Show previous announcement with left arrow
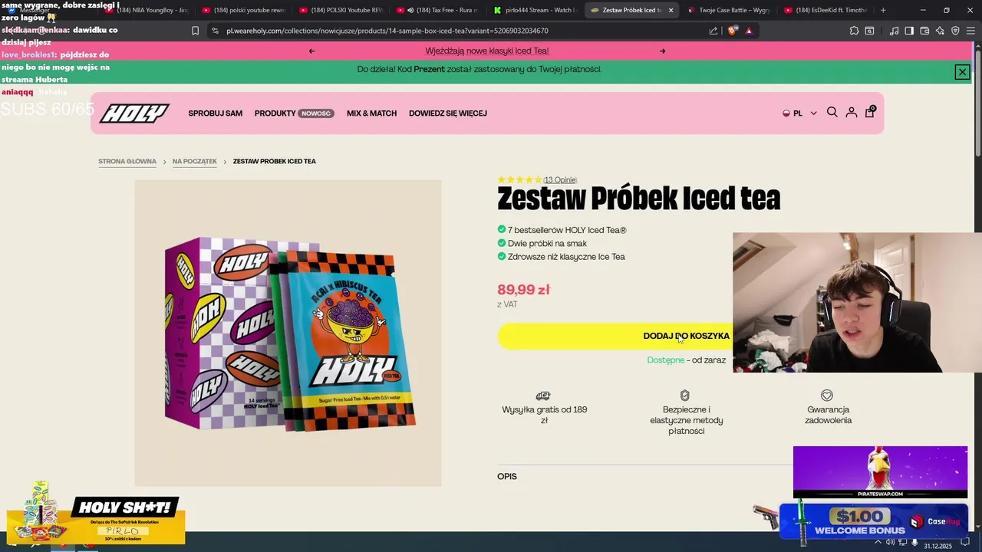 [311, 51]
